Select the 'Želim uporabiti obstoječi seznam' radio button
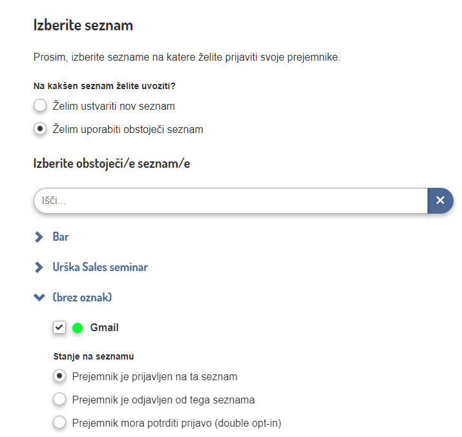The height and width of the screenshot is (437, 462). [40, 129]
